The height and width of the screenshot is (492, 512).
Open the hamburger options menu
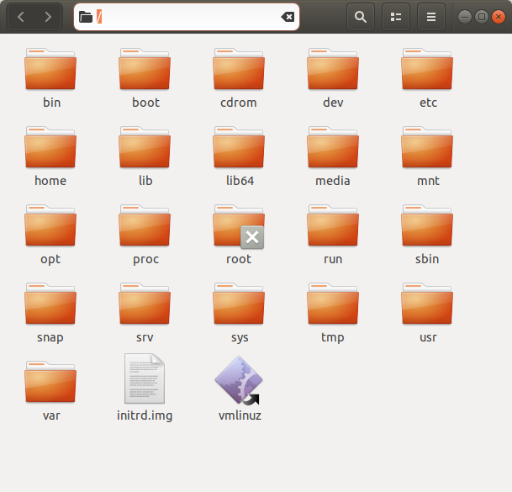431,17
